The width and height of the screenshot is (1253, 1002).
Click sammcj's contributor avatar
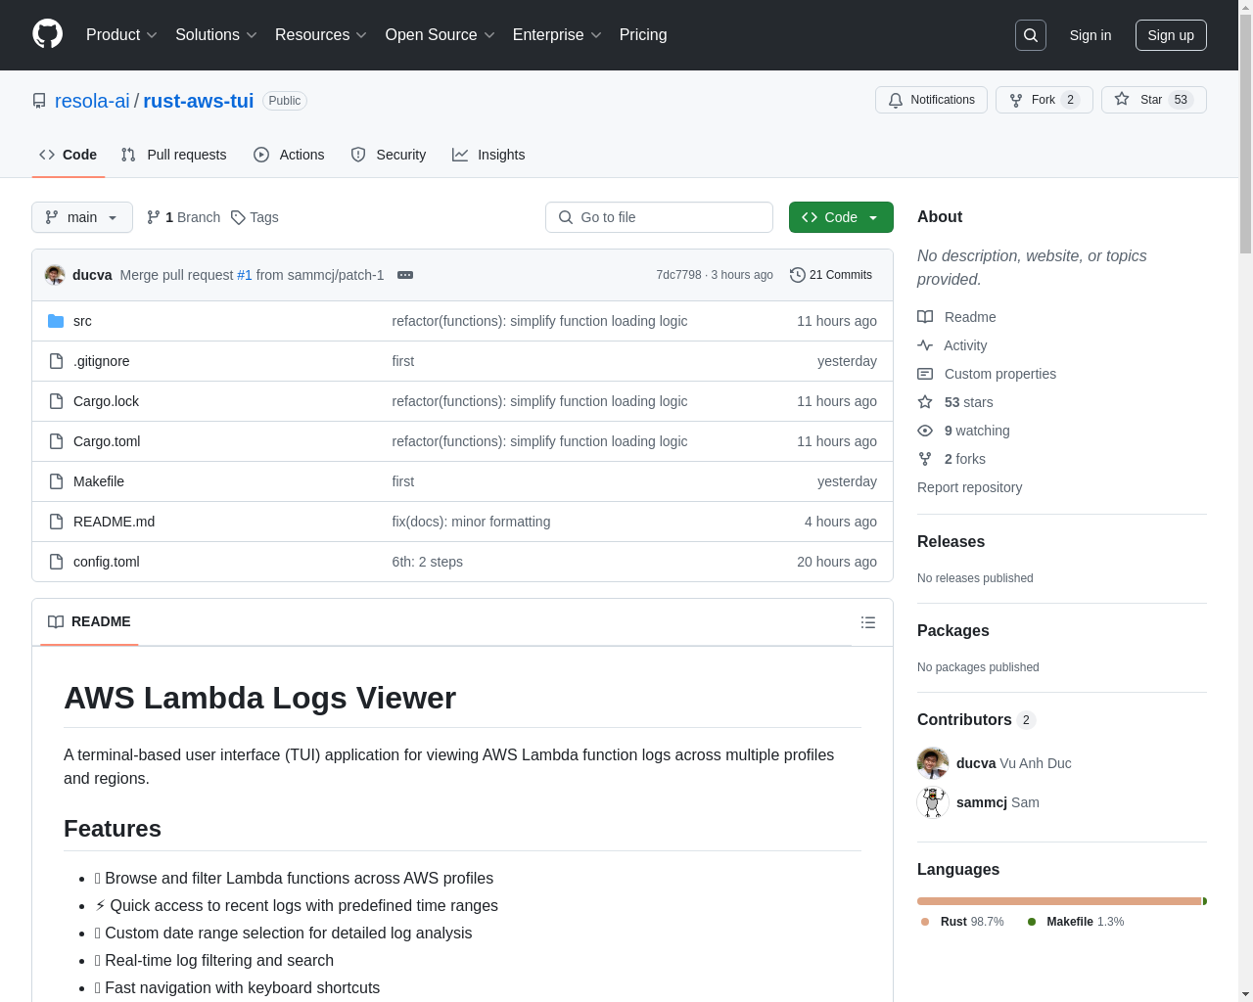click(933, 802)
